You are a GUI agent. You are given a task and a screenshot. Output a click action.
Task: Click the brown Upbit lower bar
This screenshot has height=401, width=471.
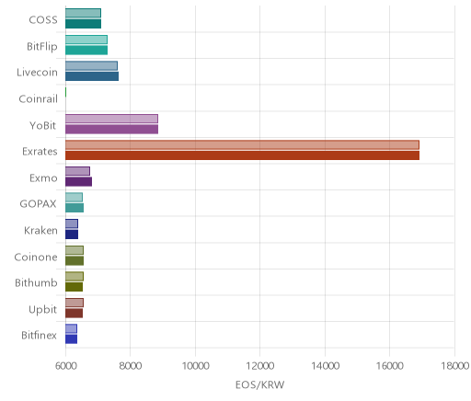74,314
